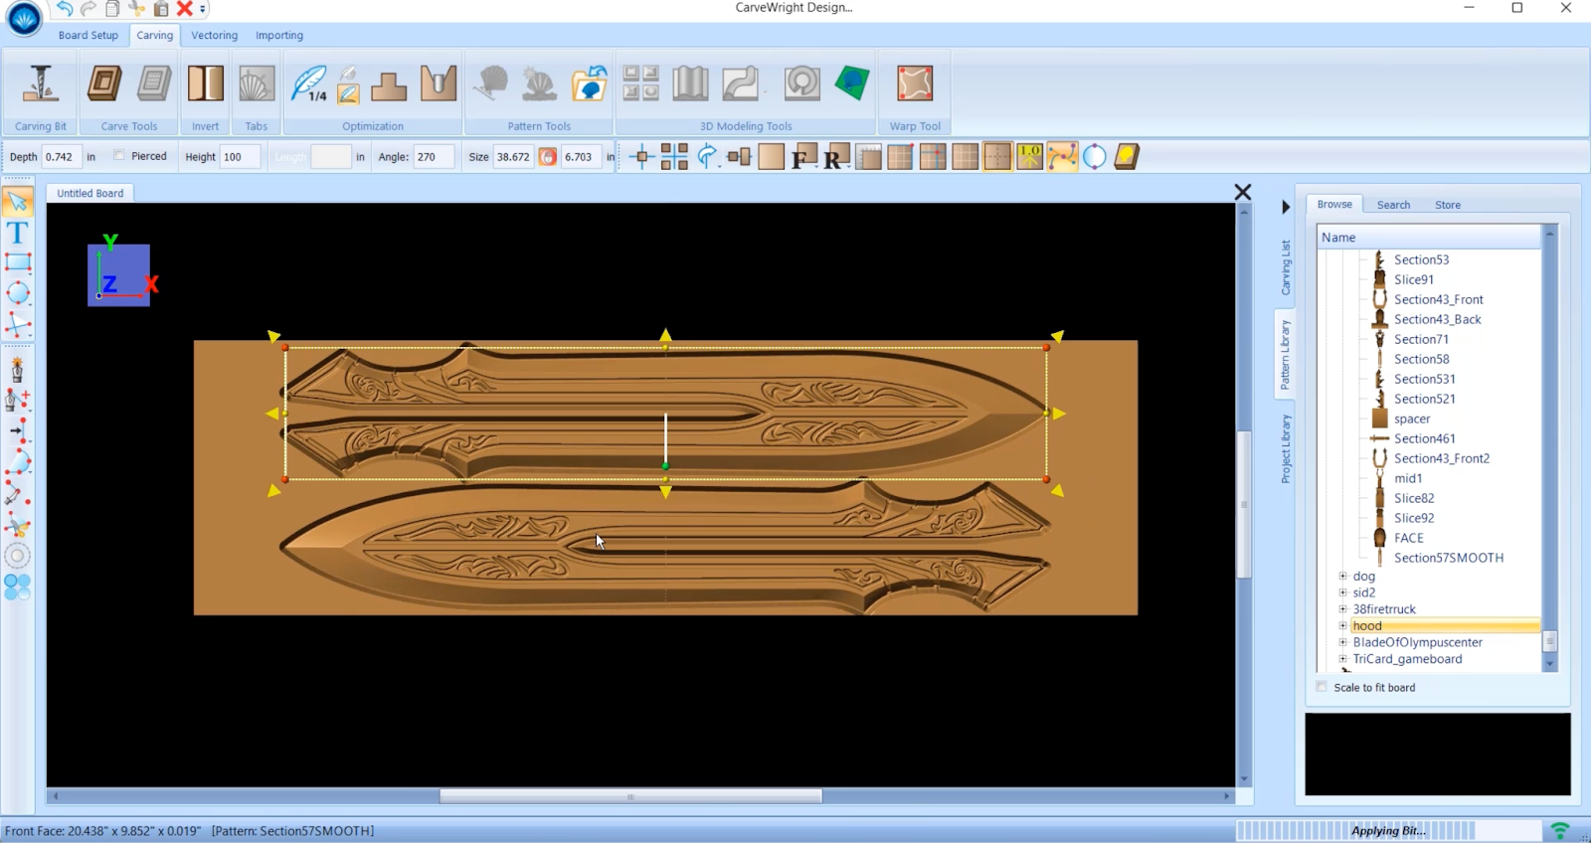Select the Rectangle drawing tool
This screenshot has height=843, width=1591.
coord(18,262)
